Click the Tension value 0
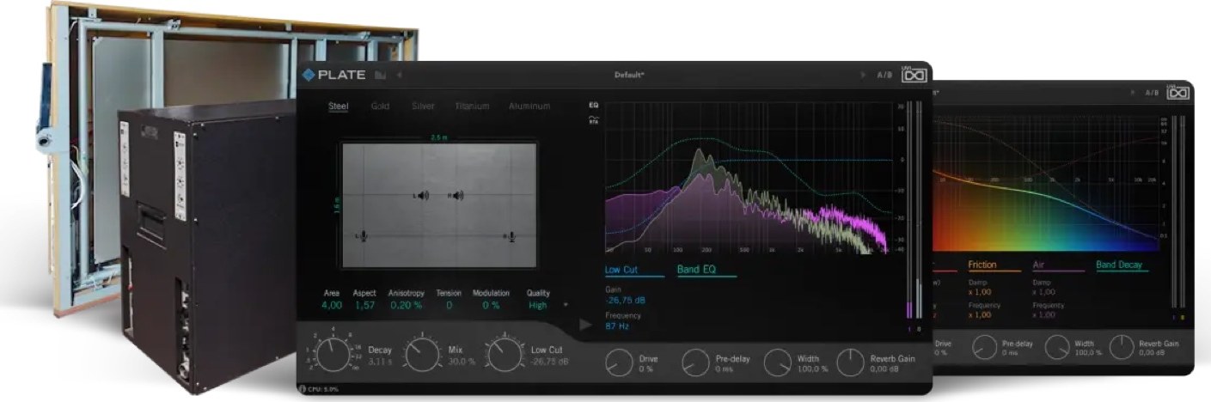The image size is (1211, 402). point(449,305)
